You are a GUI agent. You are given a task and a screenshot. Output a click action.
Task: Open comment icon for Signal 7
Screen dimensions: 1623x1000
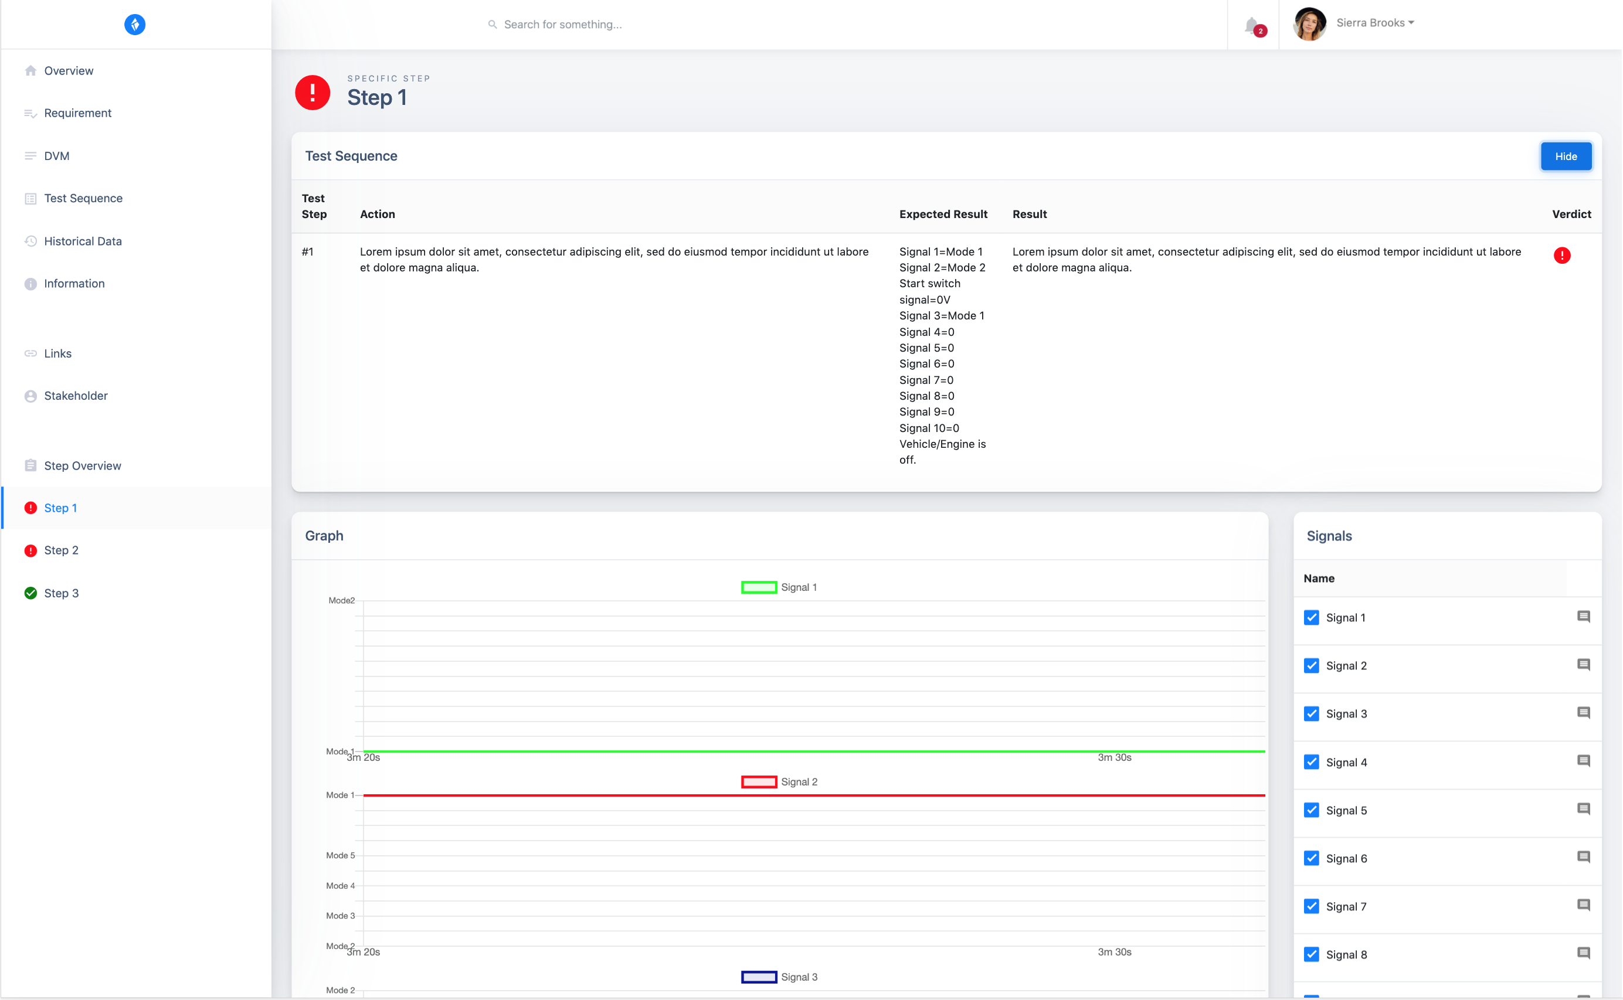coord(1583,906)
